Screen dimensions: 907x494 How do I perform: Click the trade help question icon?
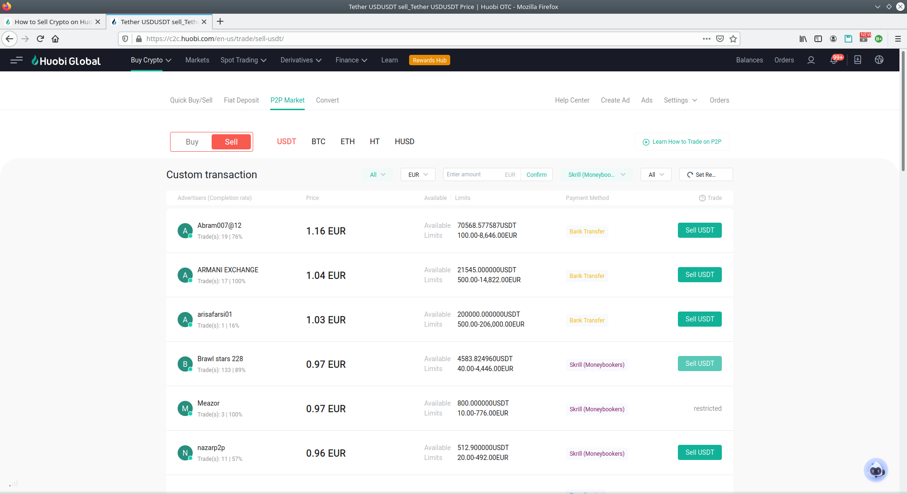pyautogui.click(x=702, y=198)
